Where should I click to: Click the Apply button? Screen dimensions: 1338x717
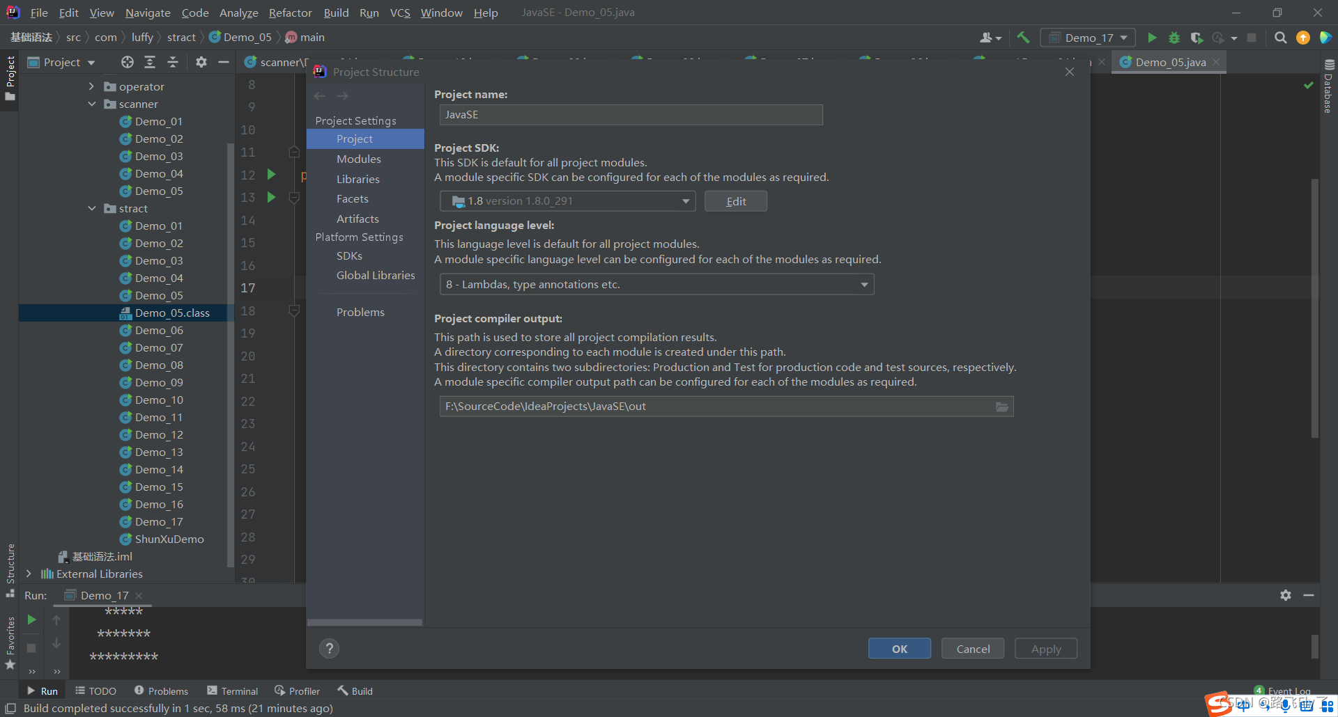(1046, 649)
